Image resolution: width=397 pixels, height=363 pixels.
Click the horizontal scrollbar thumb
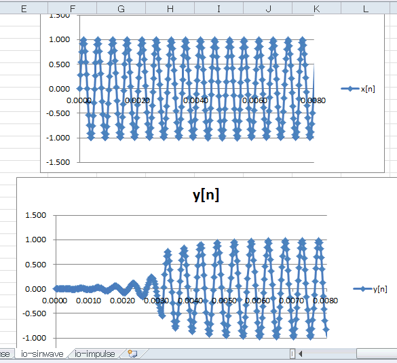coord(377,354)
